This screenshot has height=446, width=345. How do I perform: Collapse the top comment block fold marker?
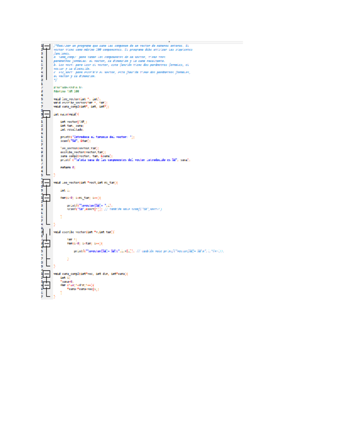46,47
